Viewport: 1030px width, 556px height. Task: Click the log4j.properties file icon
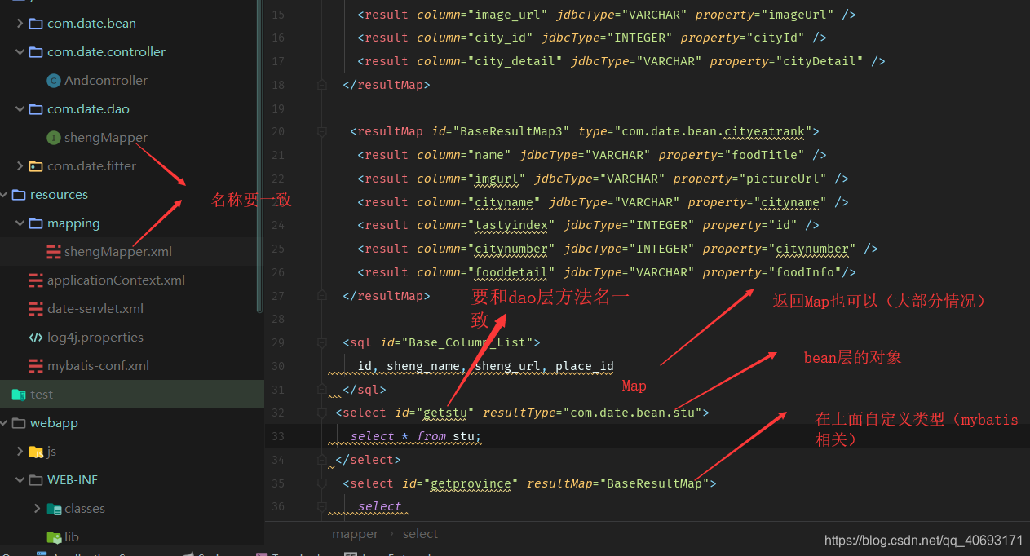[36, 337]
